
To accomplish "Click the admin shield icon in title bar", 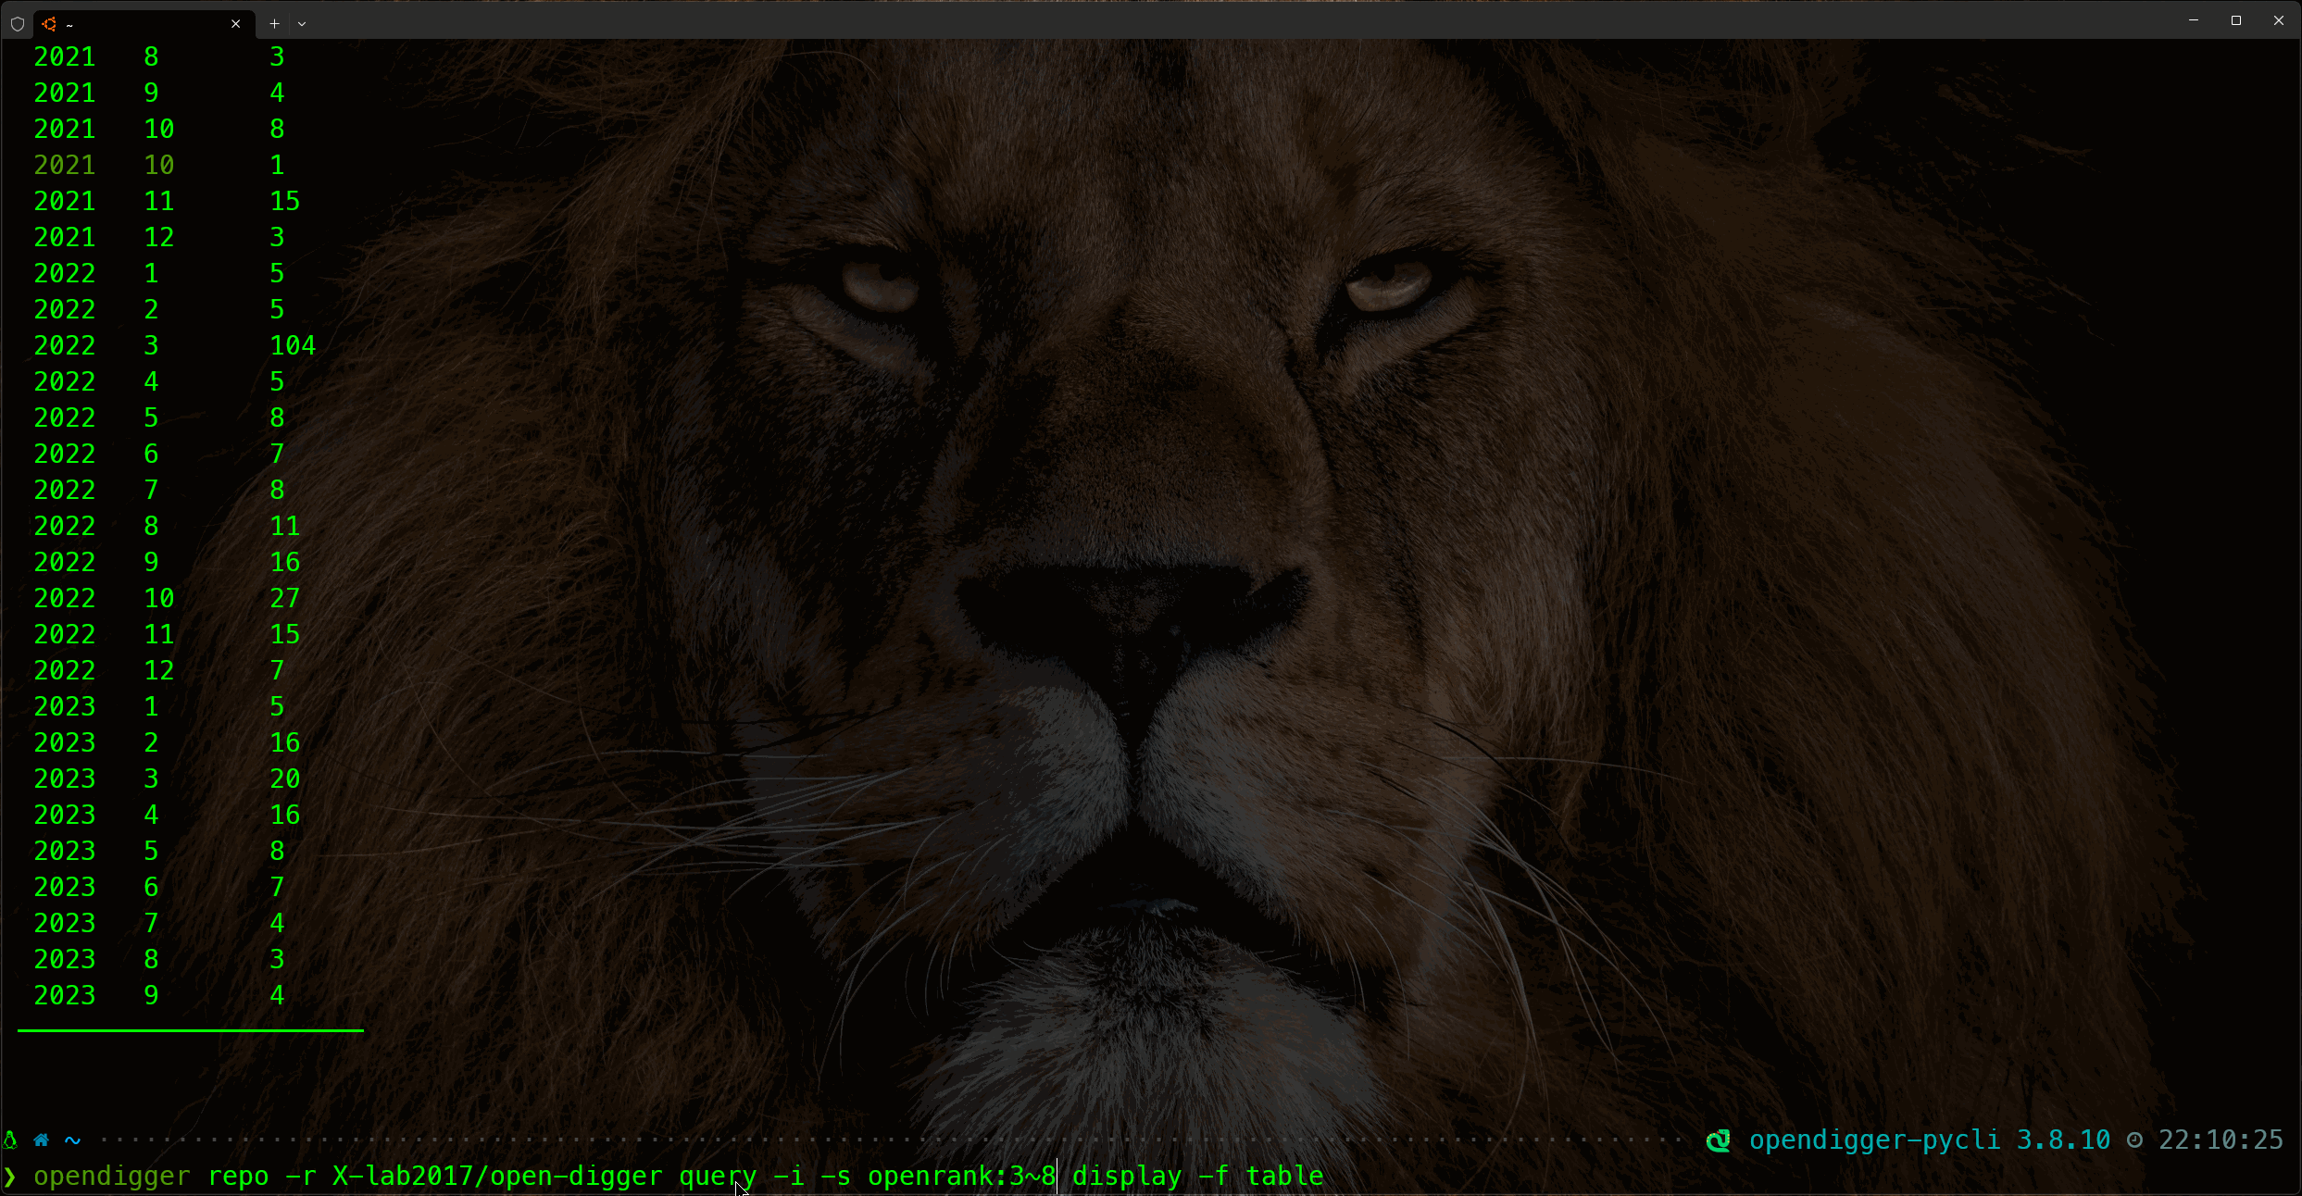I will point(17,23).
